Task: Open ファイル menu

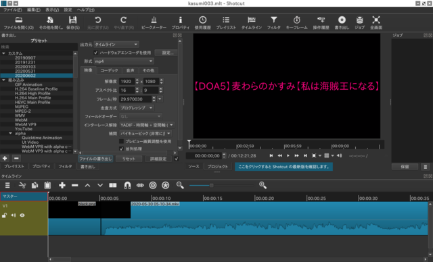Action: [12, 10]
